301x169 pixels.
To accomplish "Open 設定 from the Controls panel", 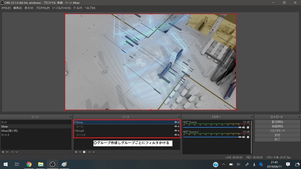I will click(x=277, y=135).
